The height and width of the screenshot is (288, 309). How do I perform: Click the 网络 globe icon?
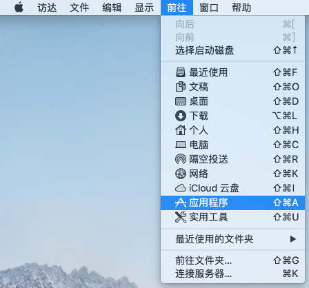[x=181, y=174]
